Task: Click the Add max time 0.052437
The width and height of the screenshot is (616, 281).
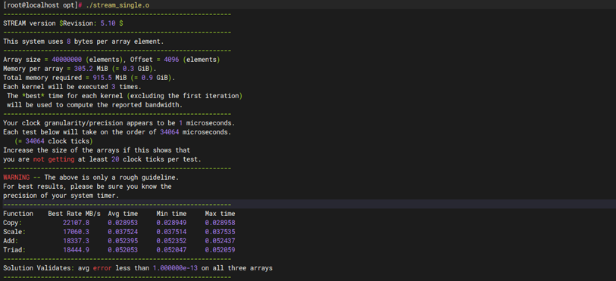Action: (x=220, y=241)
